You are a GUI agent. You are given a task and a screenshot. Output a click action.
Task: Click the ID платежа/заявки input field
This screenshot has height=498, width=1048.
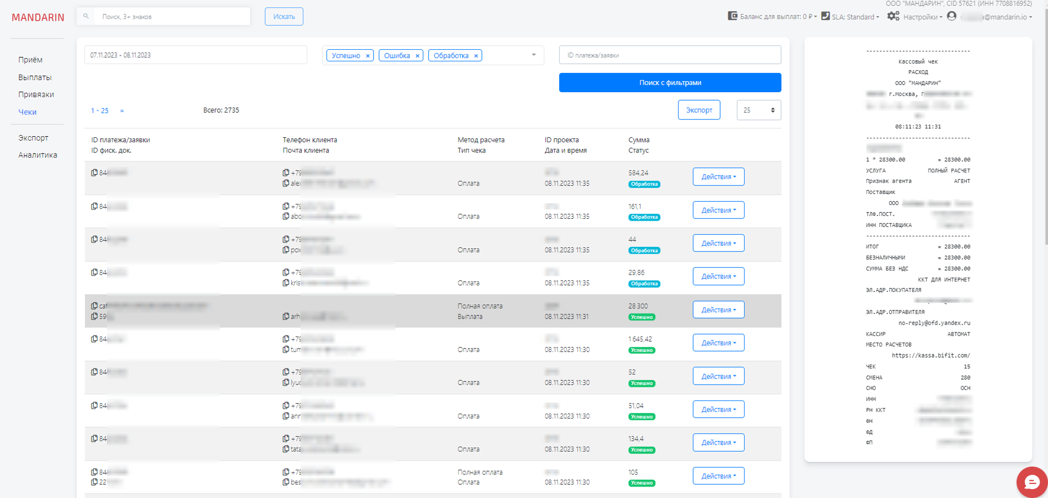[x=670, y=55]
